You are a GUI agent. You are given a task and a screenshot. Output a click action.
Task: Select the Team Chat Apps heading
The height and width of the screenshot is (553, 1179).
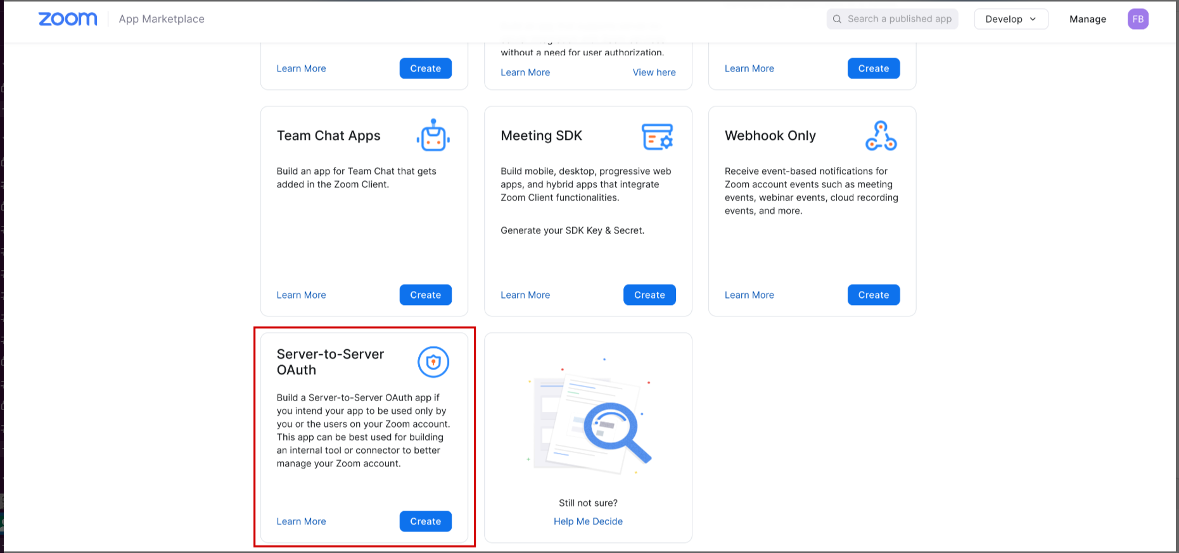[329, 135]
